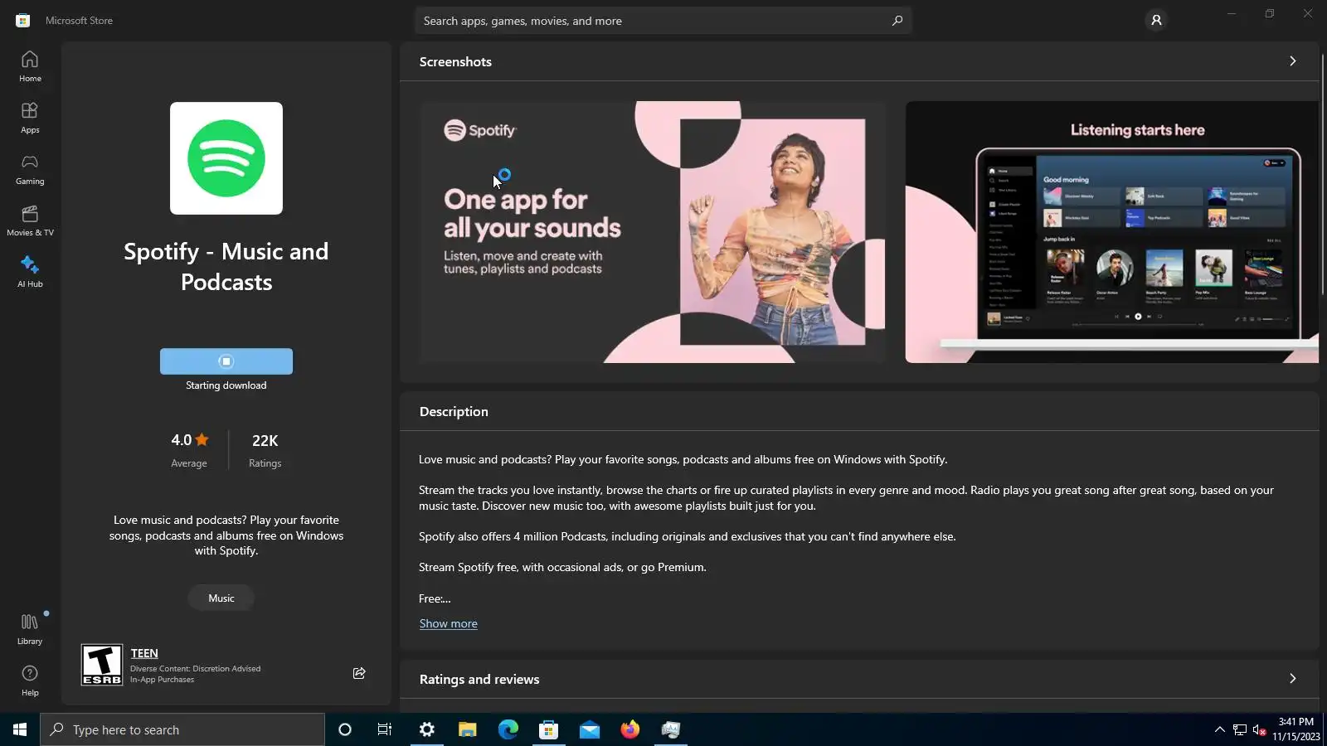Show hidden system tray icons
The height and width of the screenshot is (746, 1327).
point(1219,729)
